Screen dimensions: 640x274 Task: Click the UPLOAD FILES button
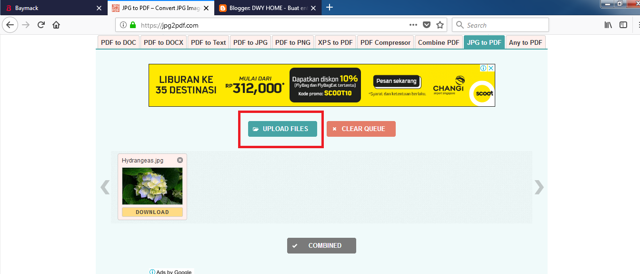tap(282, 129)
